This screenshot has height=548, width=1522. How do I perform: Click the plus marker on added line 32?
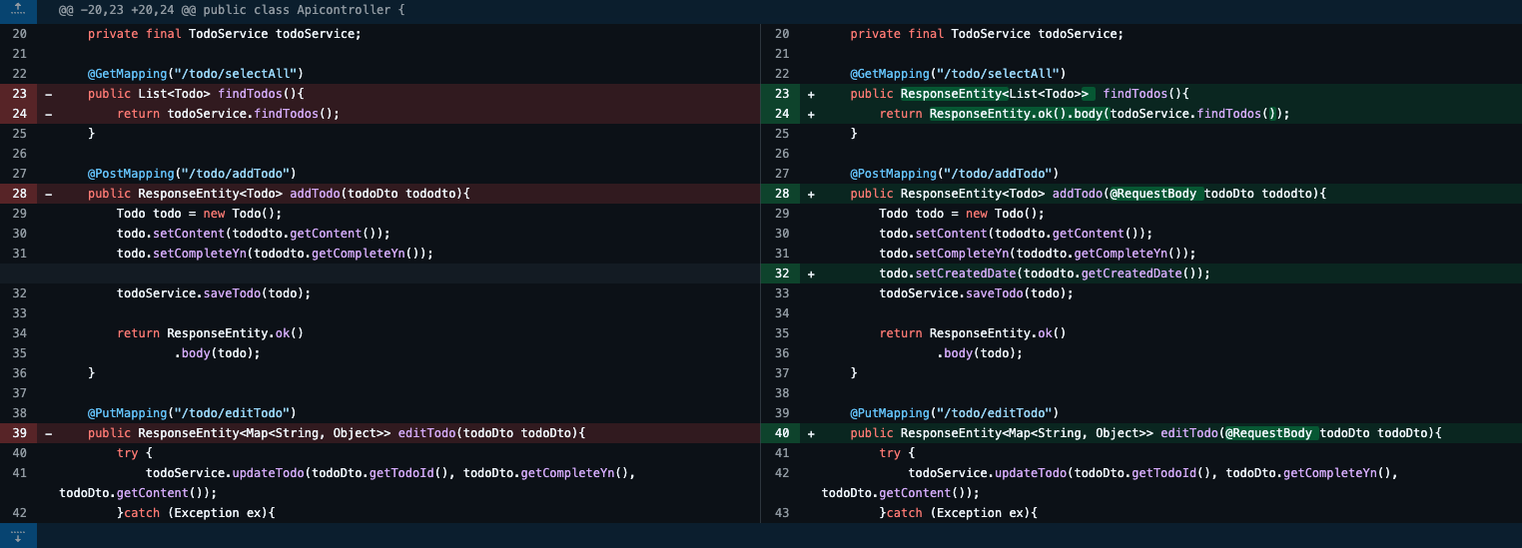pos(811,274)
